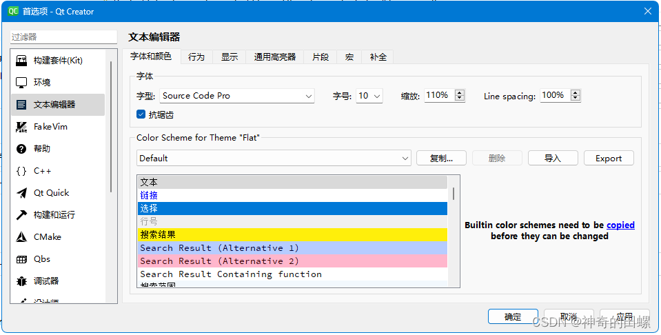The width and height of the screenshot is (661, 335).
Task: Open the 通用高亮器 tab
Action: click(x=275, y=57)
